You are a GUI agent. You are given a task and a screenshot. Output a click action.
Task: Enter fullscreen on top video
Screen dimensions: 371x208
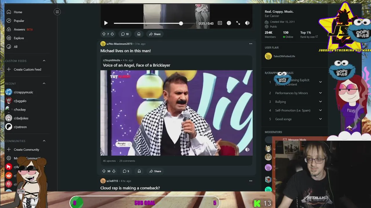238,23
